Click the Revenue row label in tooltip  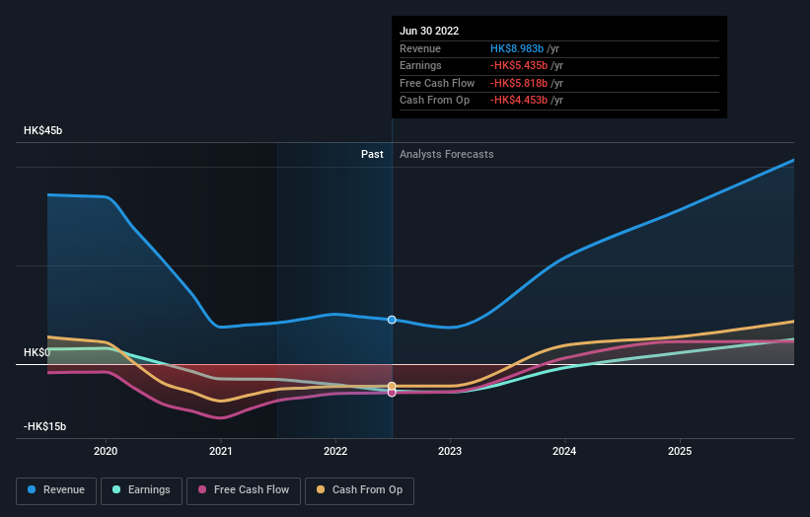pos(420,48)
